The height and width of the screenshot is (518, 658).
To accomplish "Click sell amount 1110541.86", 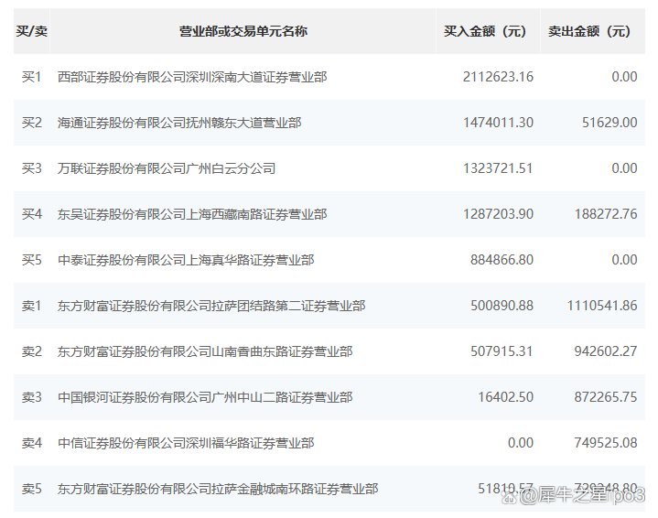I will pos(602,306).
